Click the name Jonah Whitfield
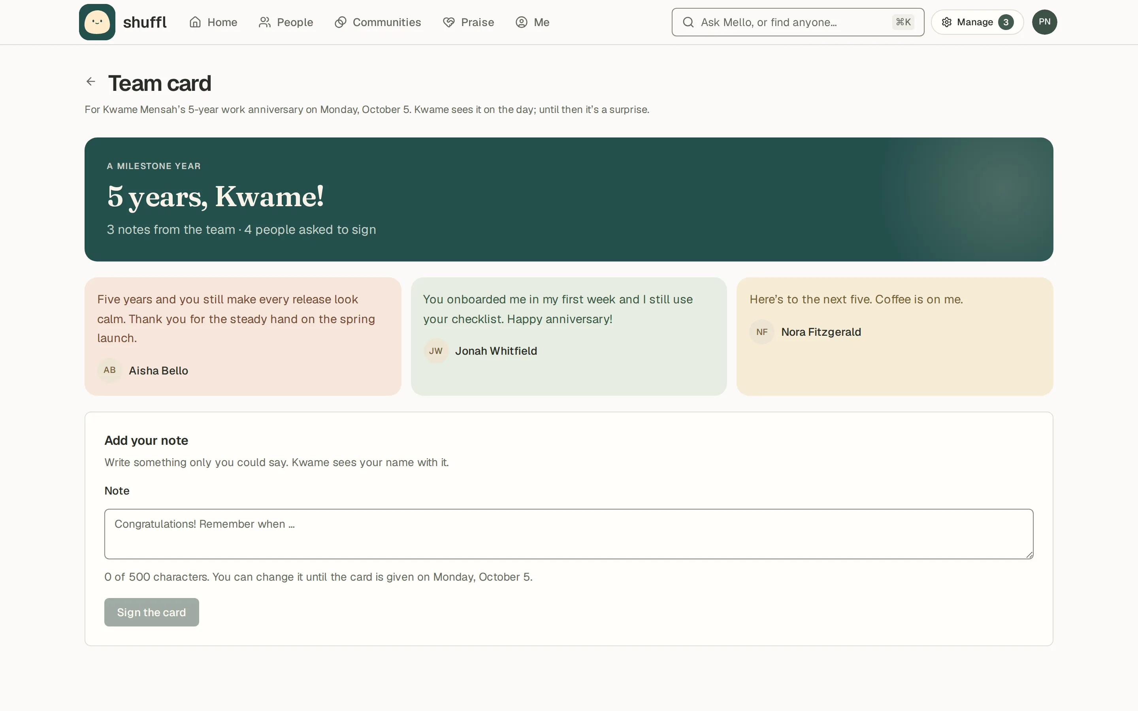1138x711 pixels. [x=496, y=351]
